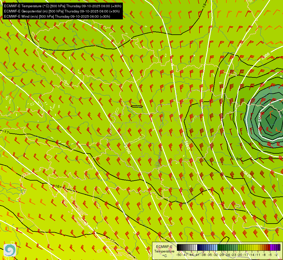Image resolution: width=283 pixels, height=260 pixels.
Task: Click the white swatch in the legend scale
Action: [196, 247]
